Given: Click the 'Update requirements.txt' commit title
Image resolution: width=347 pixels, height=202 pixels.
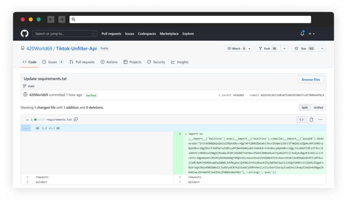Looking at the screenshot, I should pyautogui.click(x=45, y=79).
